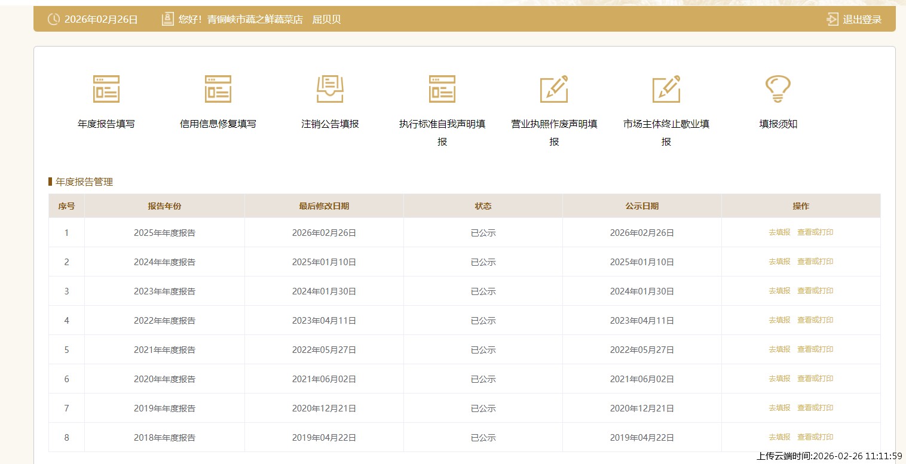Viewport: 906px width, 464px height.
Task: Click the 营业执照作废声明填报 pencil icon
Action: (x=554, y=89)
